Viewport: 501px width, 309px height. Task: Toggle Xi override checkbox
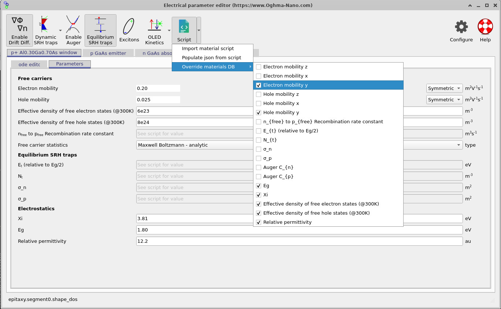pos(259,195)
